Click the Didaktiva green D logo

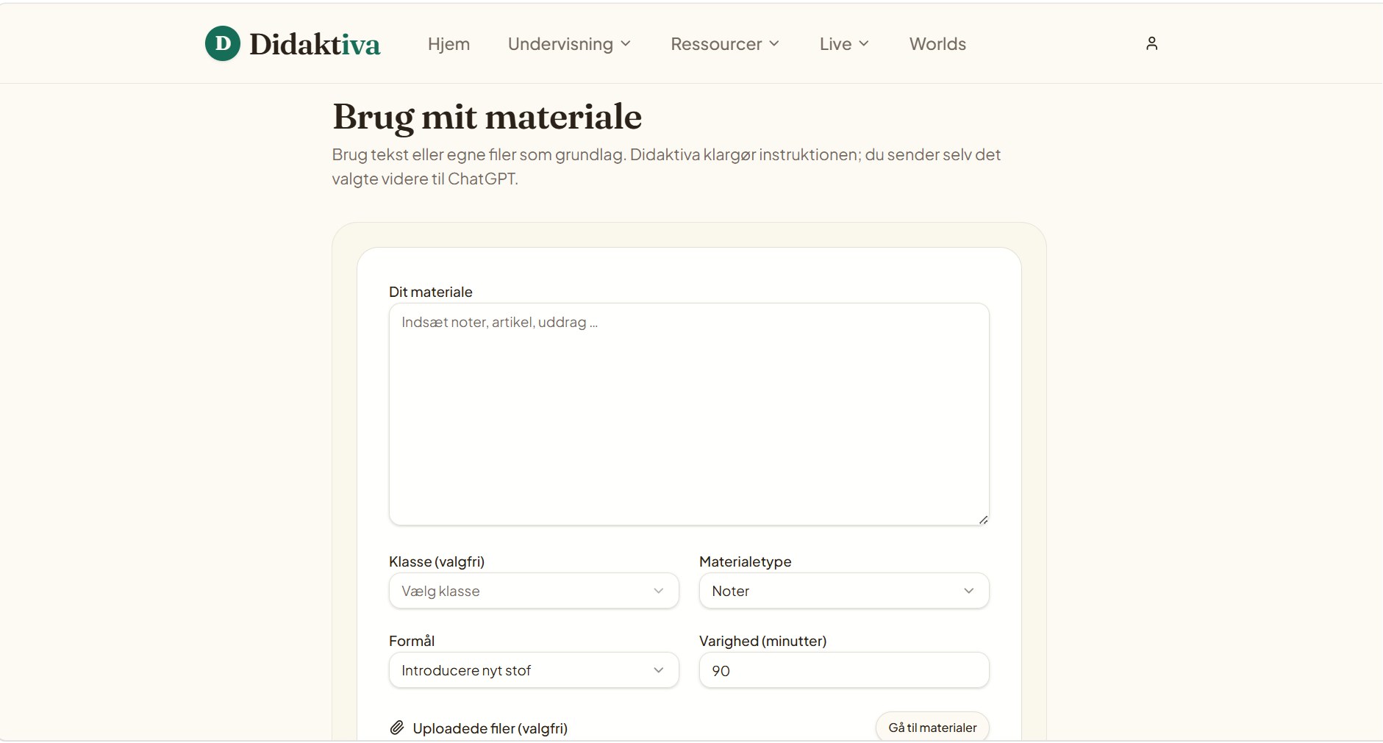222,43
